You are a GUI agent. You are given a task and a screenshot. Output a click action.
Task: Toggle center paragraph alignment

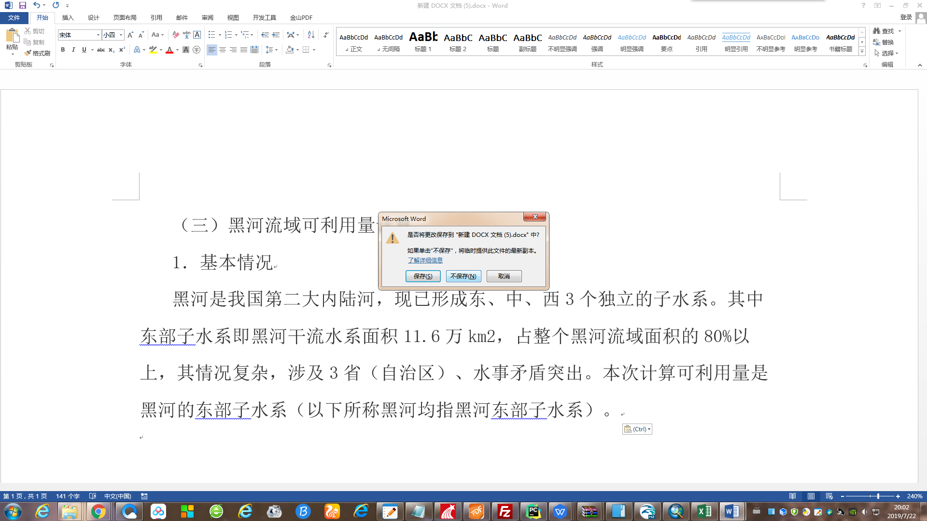point(223,50)
